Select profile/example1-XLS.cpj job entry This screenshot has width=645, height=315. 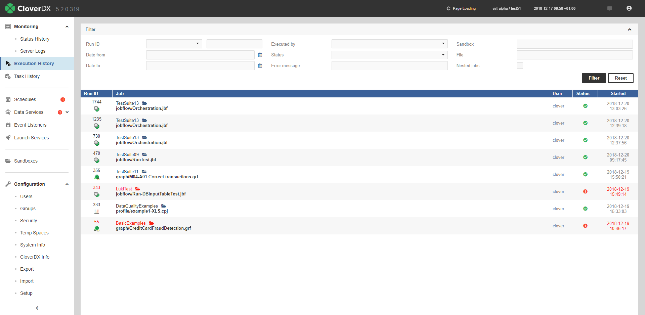tap(142, 211)
